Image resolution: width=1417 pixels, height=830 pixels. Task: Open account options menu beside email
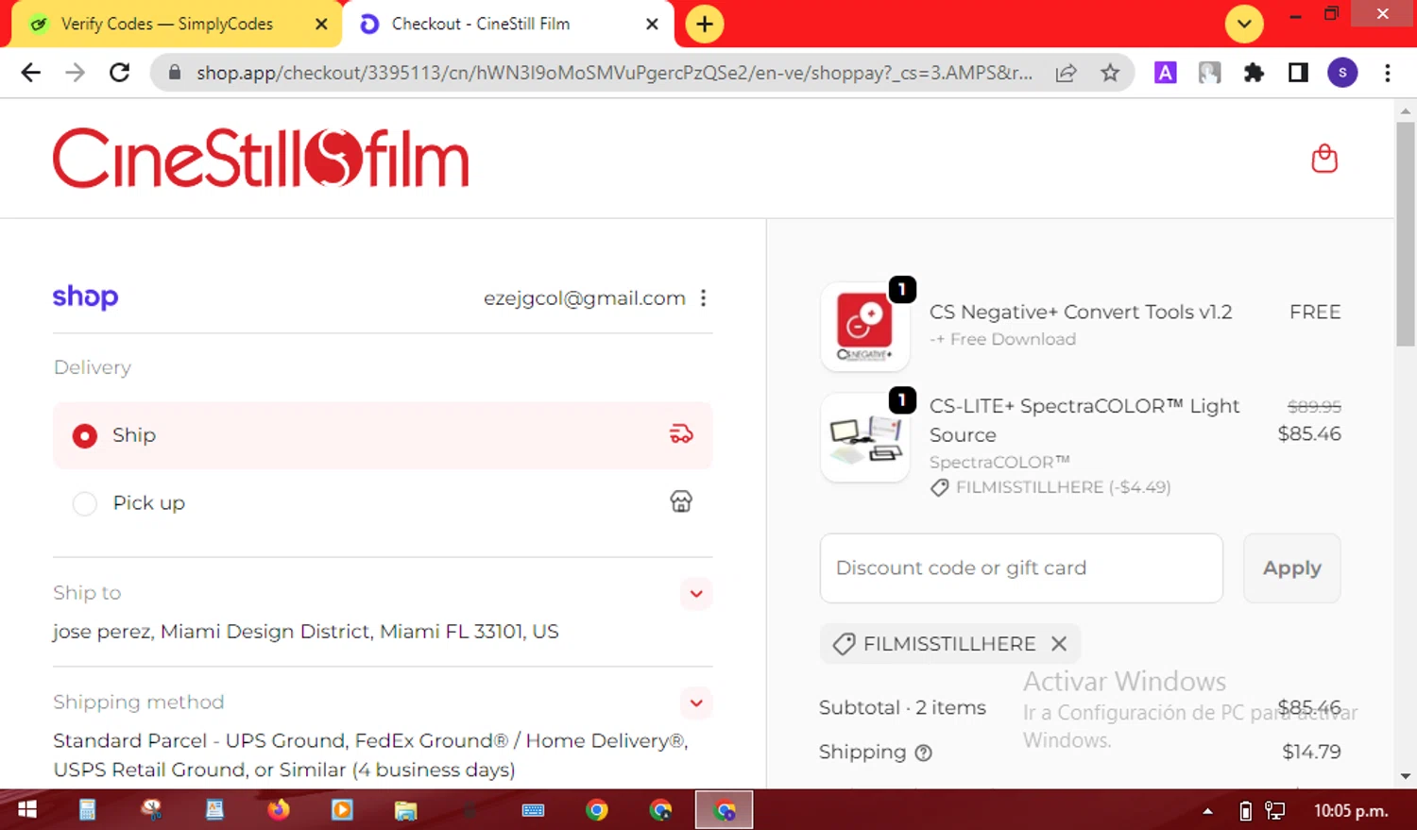(703, 298)
